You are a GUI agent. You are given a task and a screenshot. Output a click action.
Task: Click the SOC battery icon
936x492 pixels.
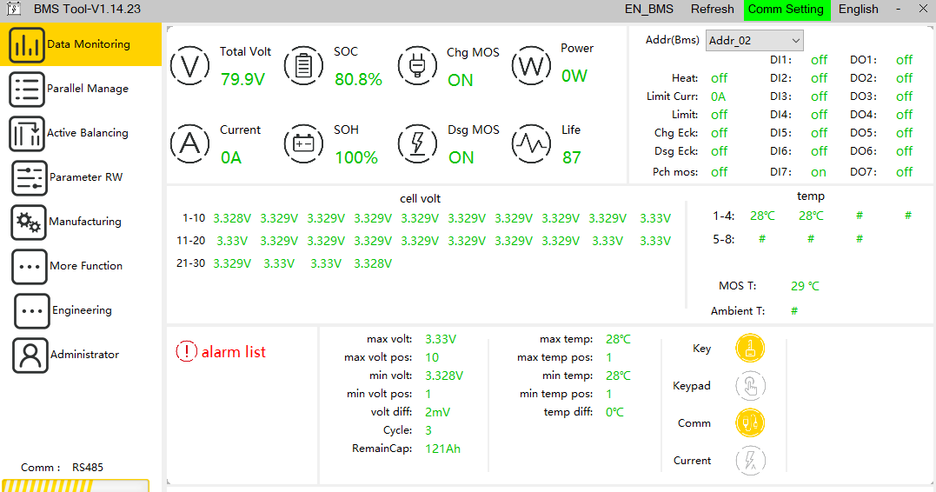click(303, 66)
